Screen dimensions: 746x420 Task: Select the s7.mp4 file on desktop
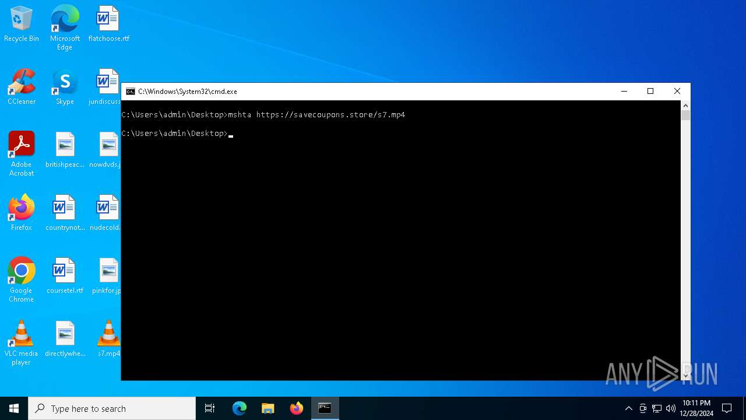[x=108, y=339]
